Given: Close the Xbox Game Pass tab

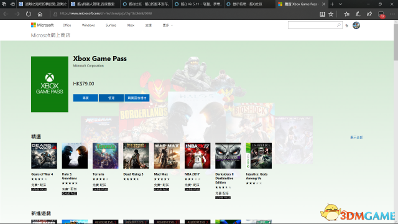Looking at the screenshot, I should (323, 4).
